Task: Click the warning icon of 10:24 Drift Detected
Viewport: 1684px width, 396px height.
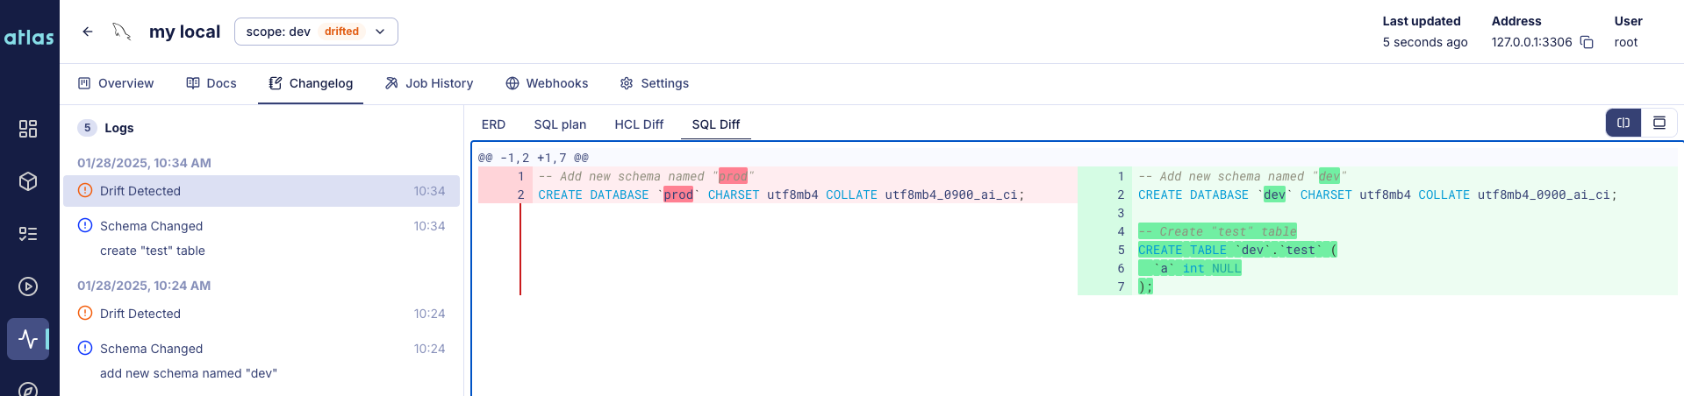Action: (x=85, y=313)
